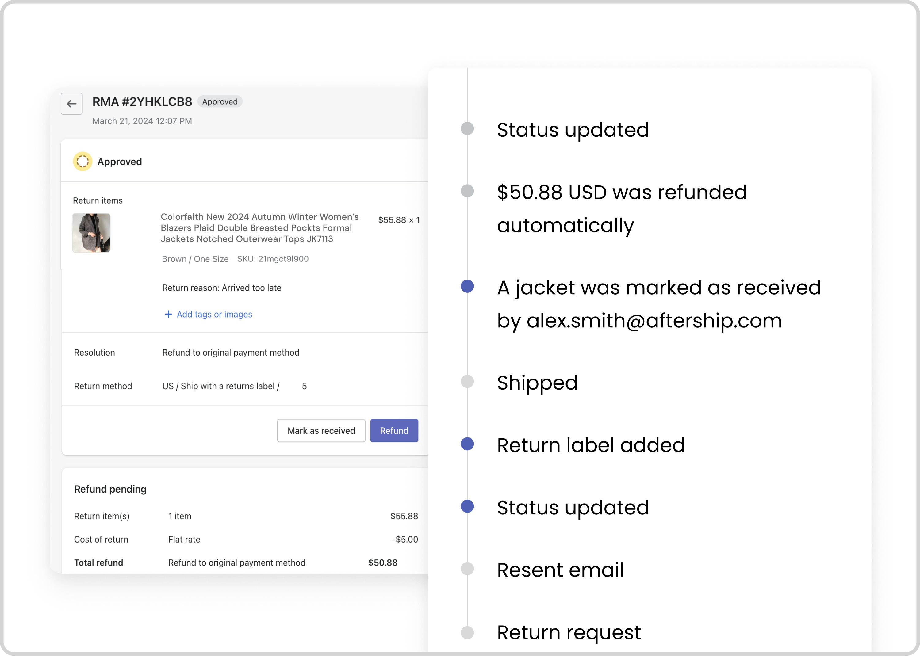Click the Approved badge beside RMA number

pos(220,102)
